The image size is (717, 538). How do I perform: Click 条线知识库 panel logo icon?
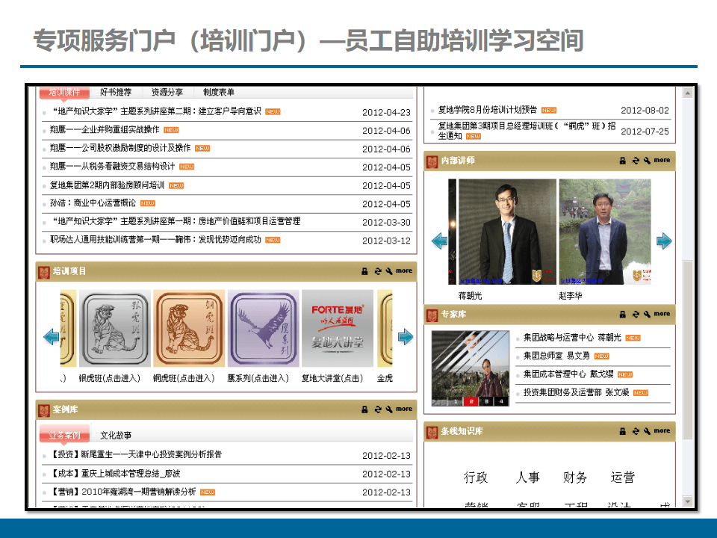click(x=432, y=433)
